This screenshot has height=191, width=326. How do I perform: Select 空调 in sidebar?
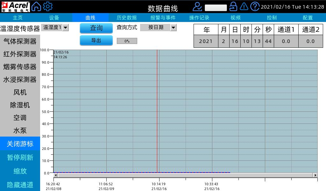[x=20, y=118]
